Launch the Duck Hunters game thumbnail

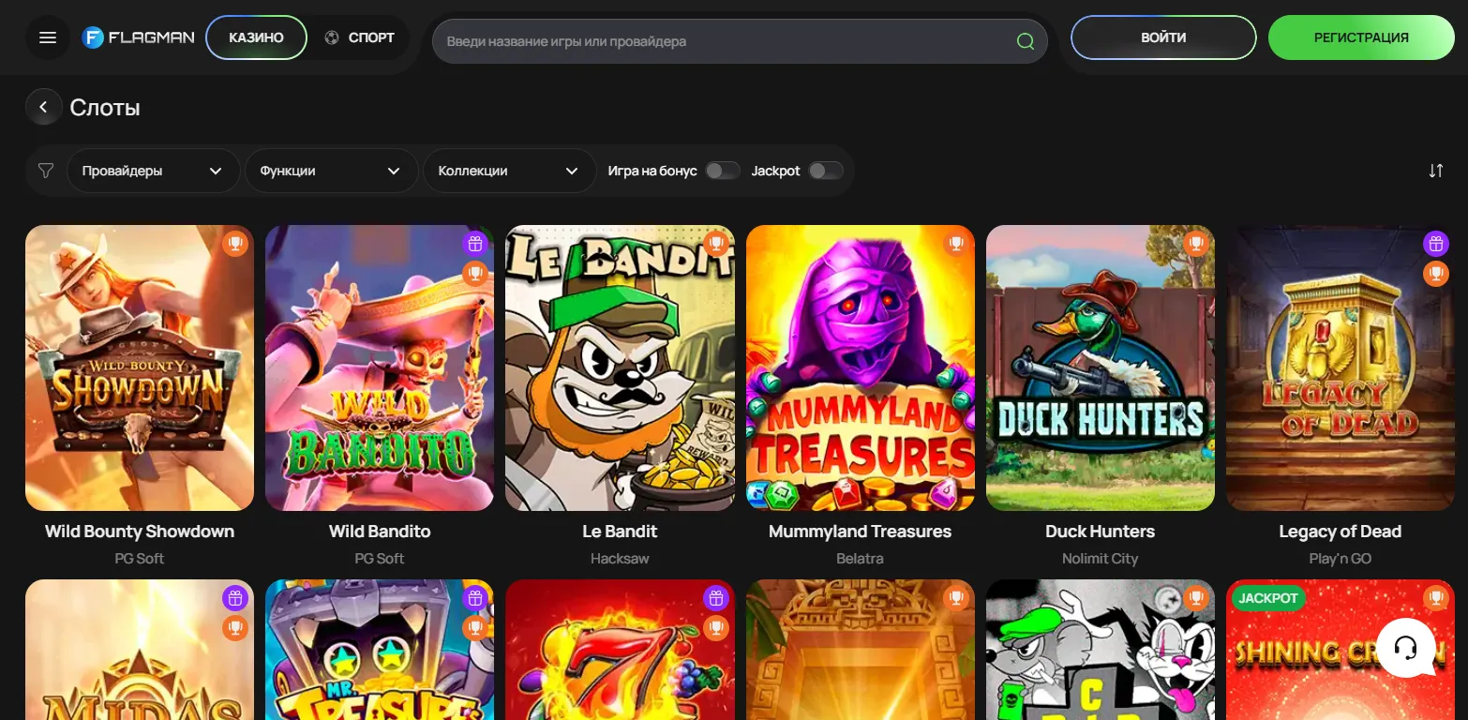click(x=1100, y=367)
